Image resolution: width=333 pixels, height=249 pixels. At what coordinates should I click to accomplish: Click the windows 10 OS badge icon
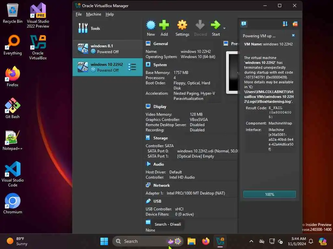pyautogui.click(x=83, y=67)
